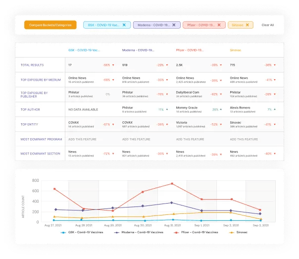Clear all selected buckets

click(267, 25)
